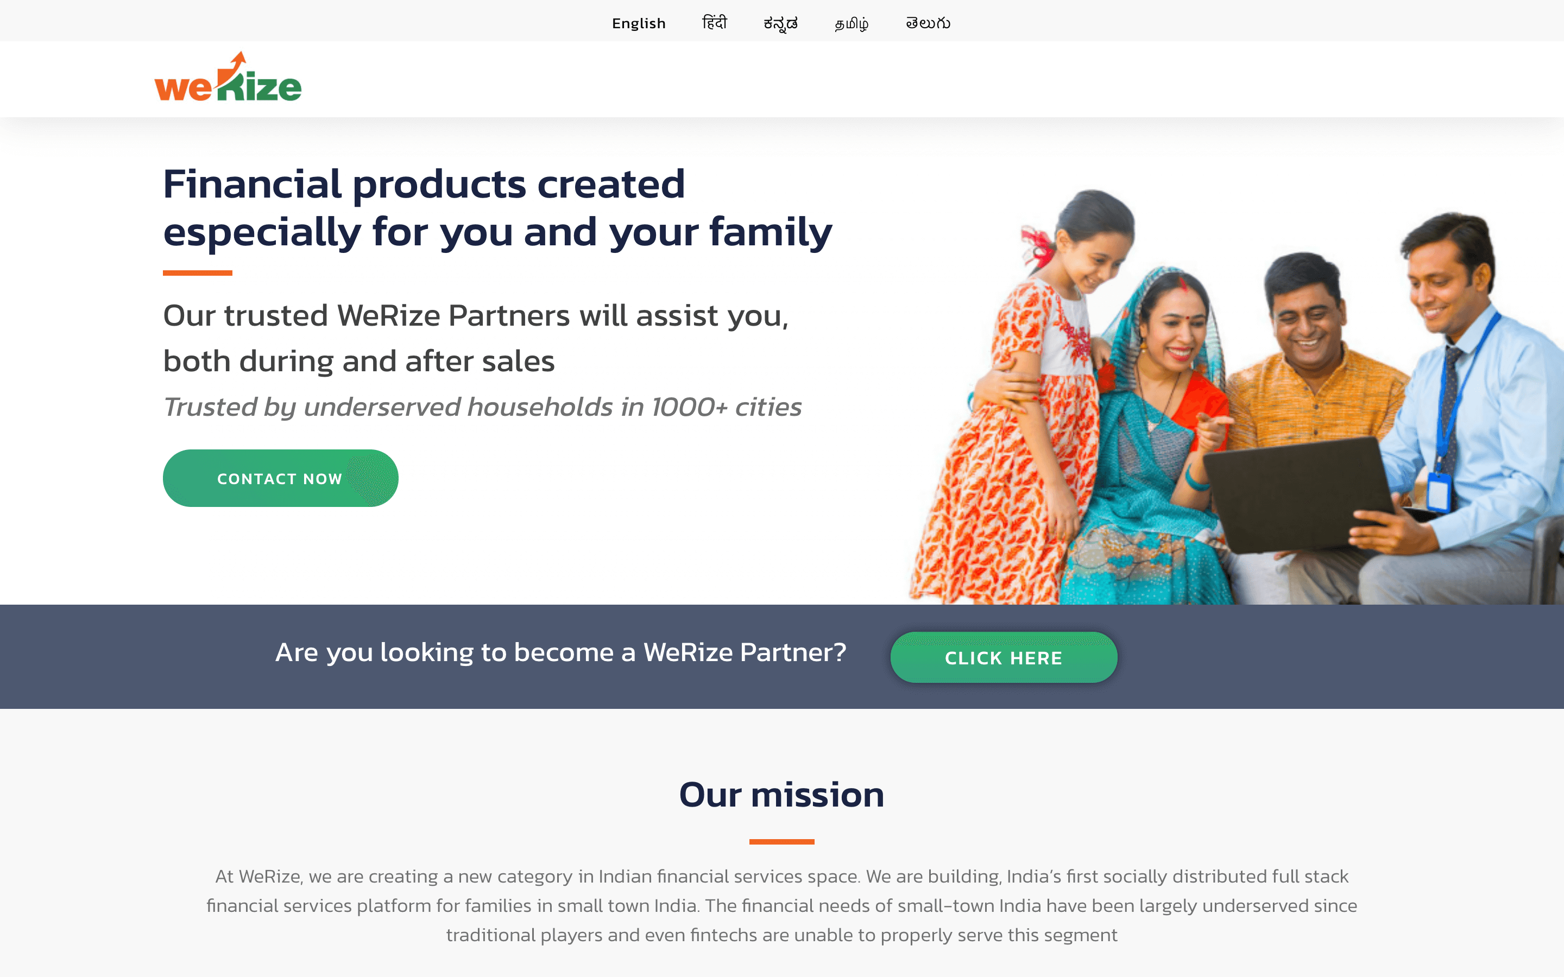
Task: Click the orange divider under Our mission
Action: (x=782, y=841)
